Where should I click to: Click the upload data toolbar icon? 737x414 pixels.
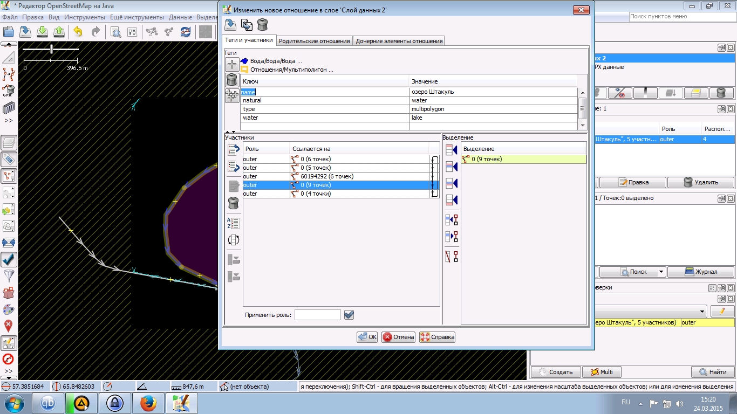[59, 32]
